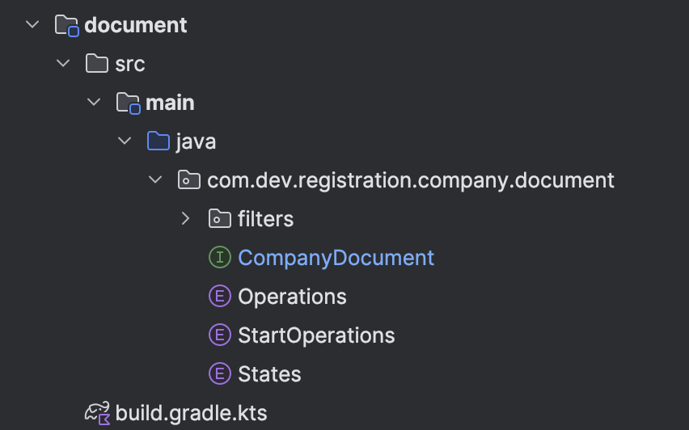Screen dimensions: 689x430
Task: Collapse the java source folder
Action: (125, 141)
